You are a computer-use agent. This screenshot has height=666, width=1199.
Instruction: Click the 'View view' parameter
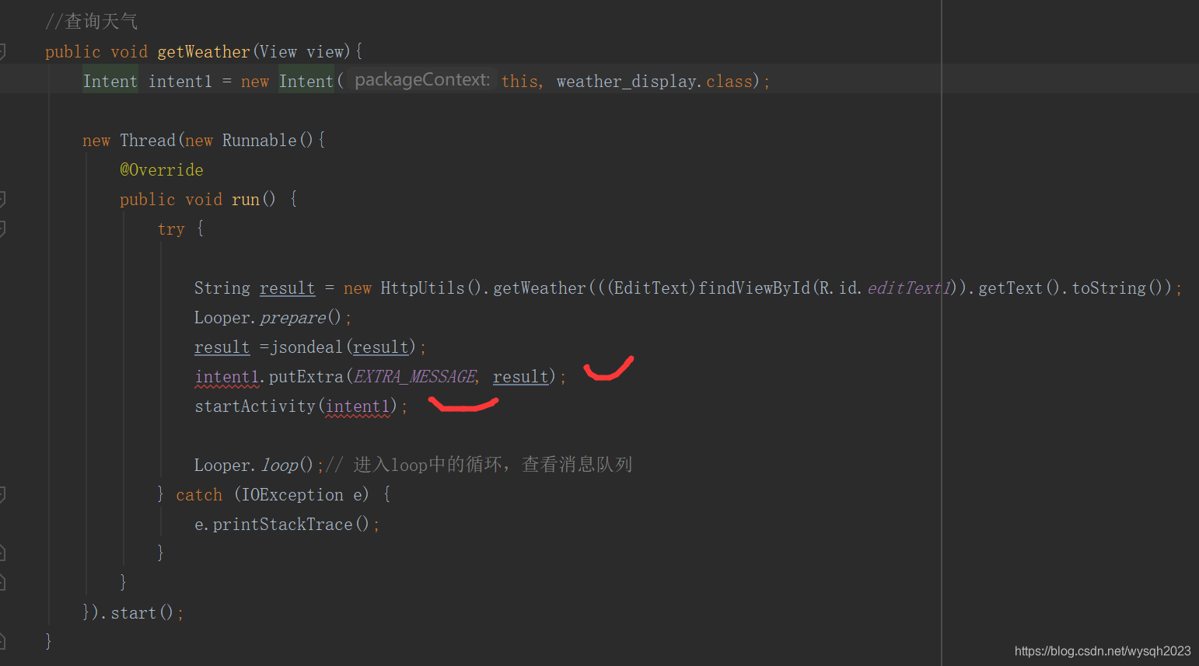302,52
